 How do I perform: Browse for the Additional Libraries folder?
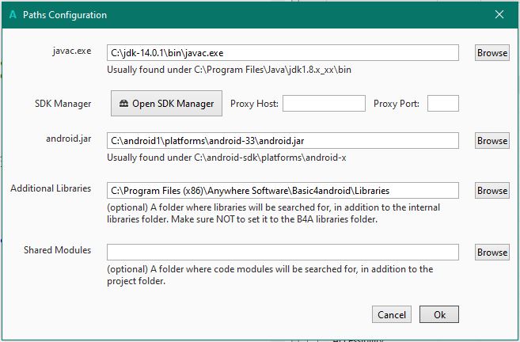(492, 191)
